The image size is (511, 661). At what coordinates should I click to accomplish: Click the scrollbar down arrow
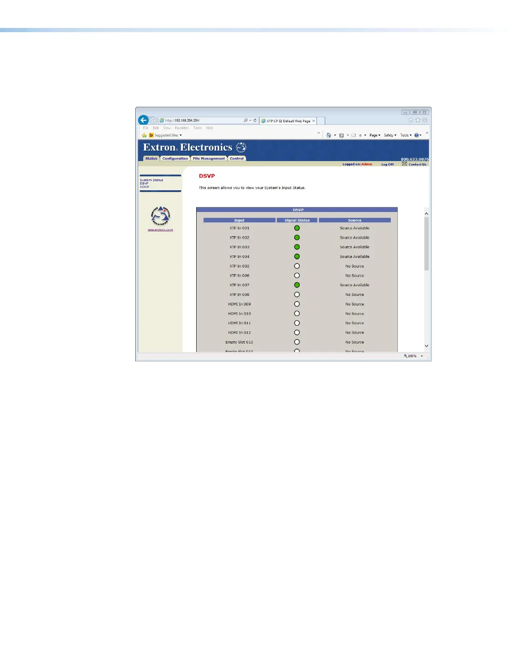click(427, 346)
